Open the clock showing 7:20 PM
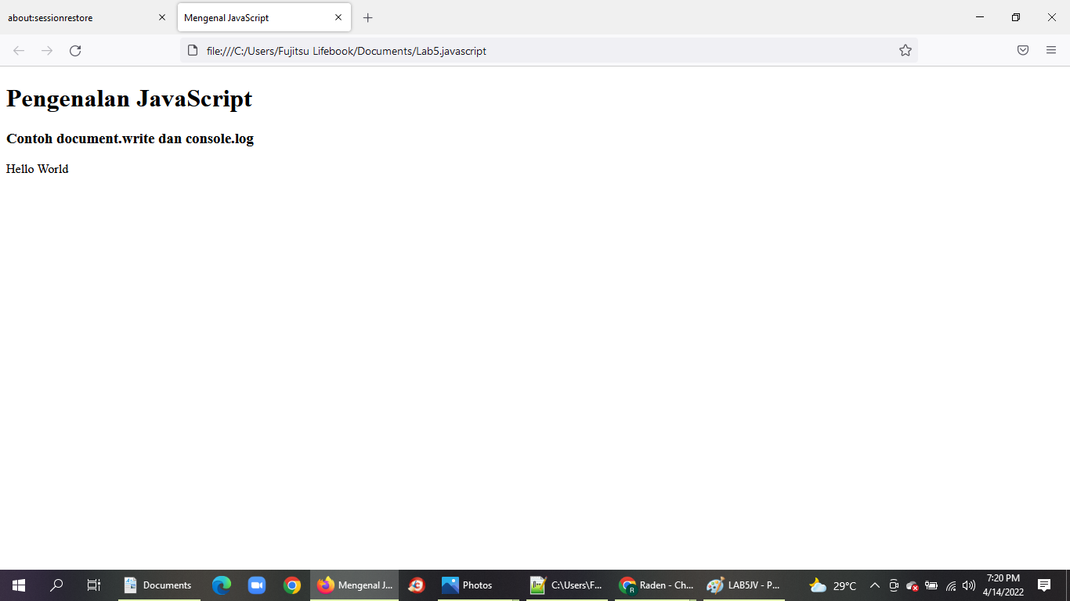Image resolution: width=1070 pixels, height=601 pixels. coord(1003,585)
